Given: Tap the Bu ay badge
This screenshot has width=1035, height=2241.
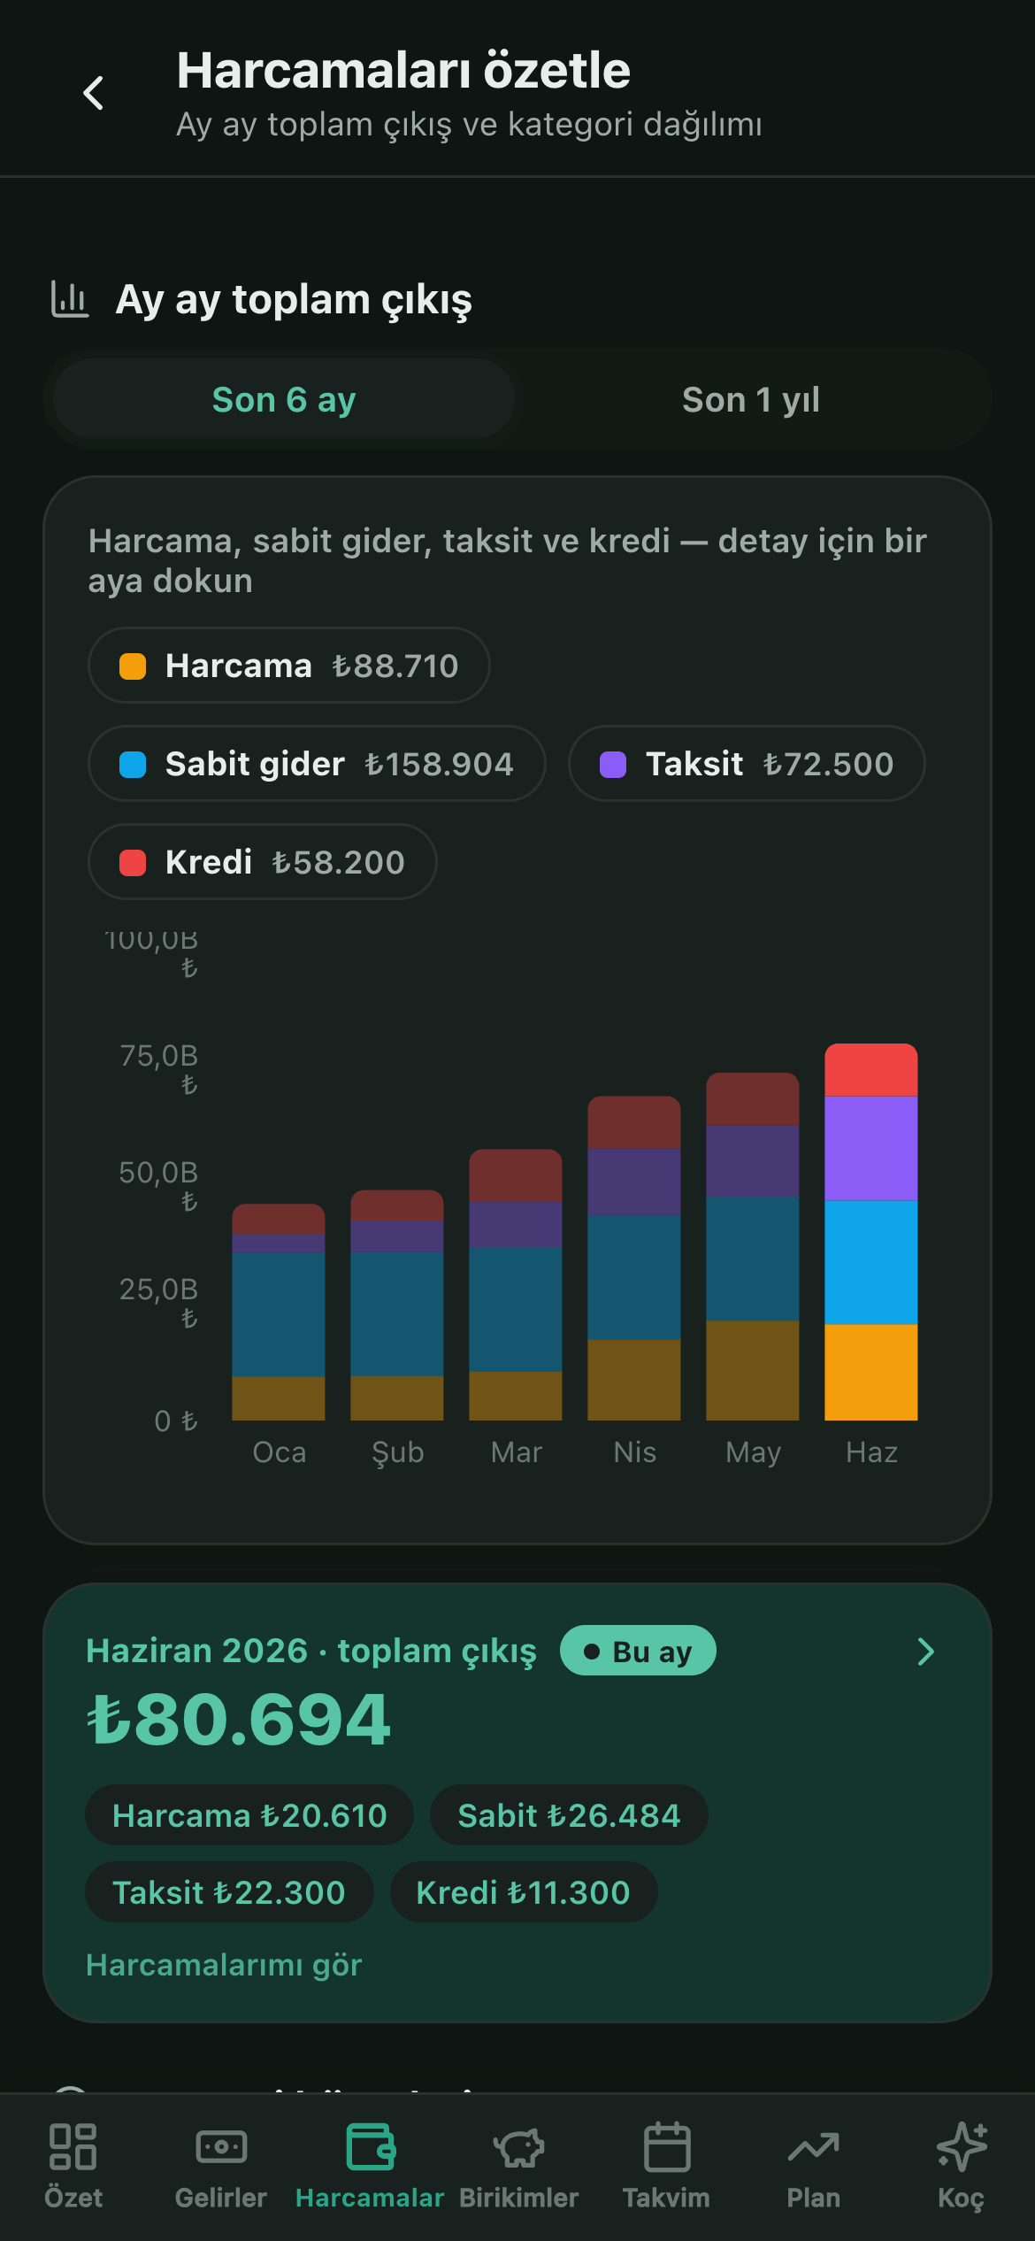Looking at the screenshot, I should pos(638,1651).
